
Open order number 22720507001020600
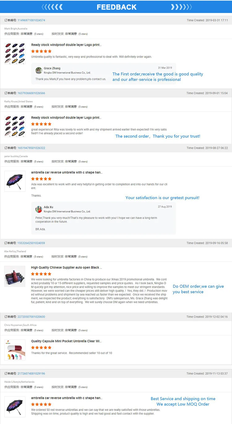(31, 317)
